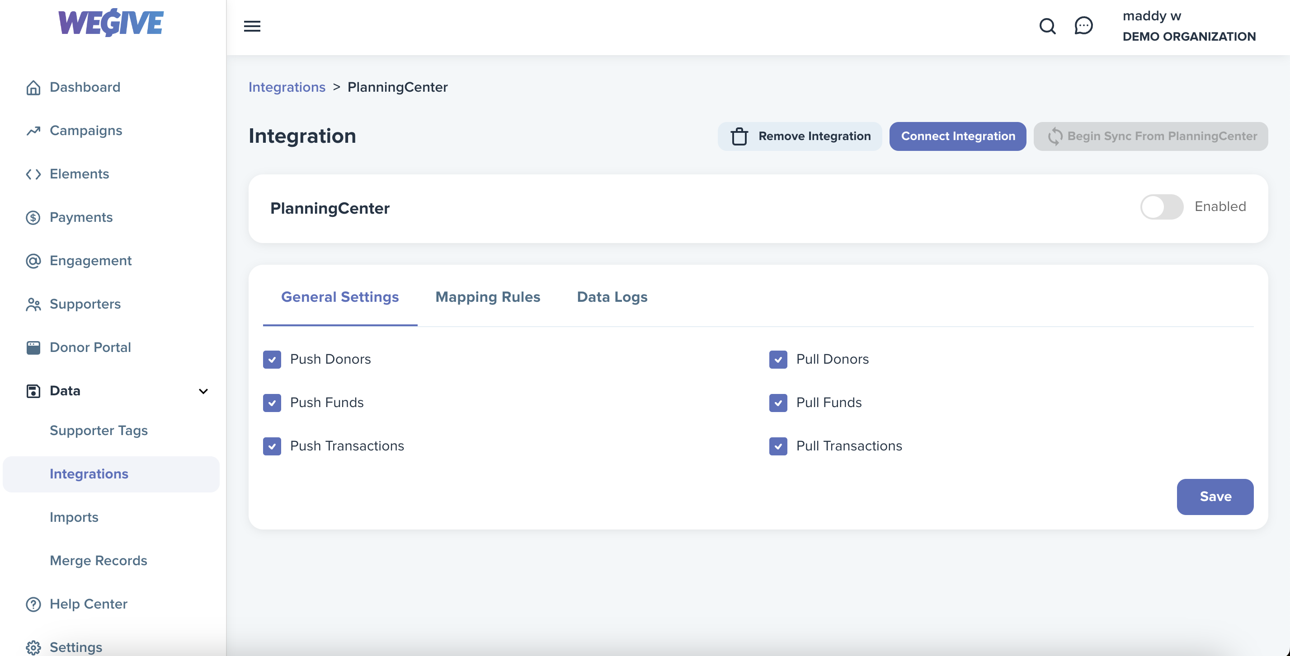Click the PlanningCenter breadcrumb text
This screenshot has height=656, width=1290.
pos(398,88)
